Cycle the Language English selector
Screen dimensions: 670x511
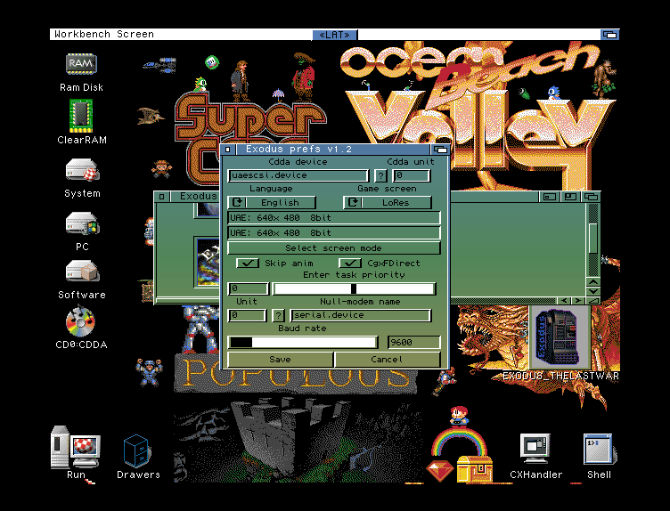point(272,202)
